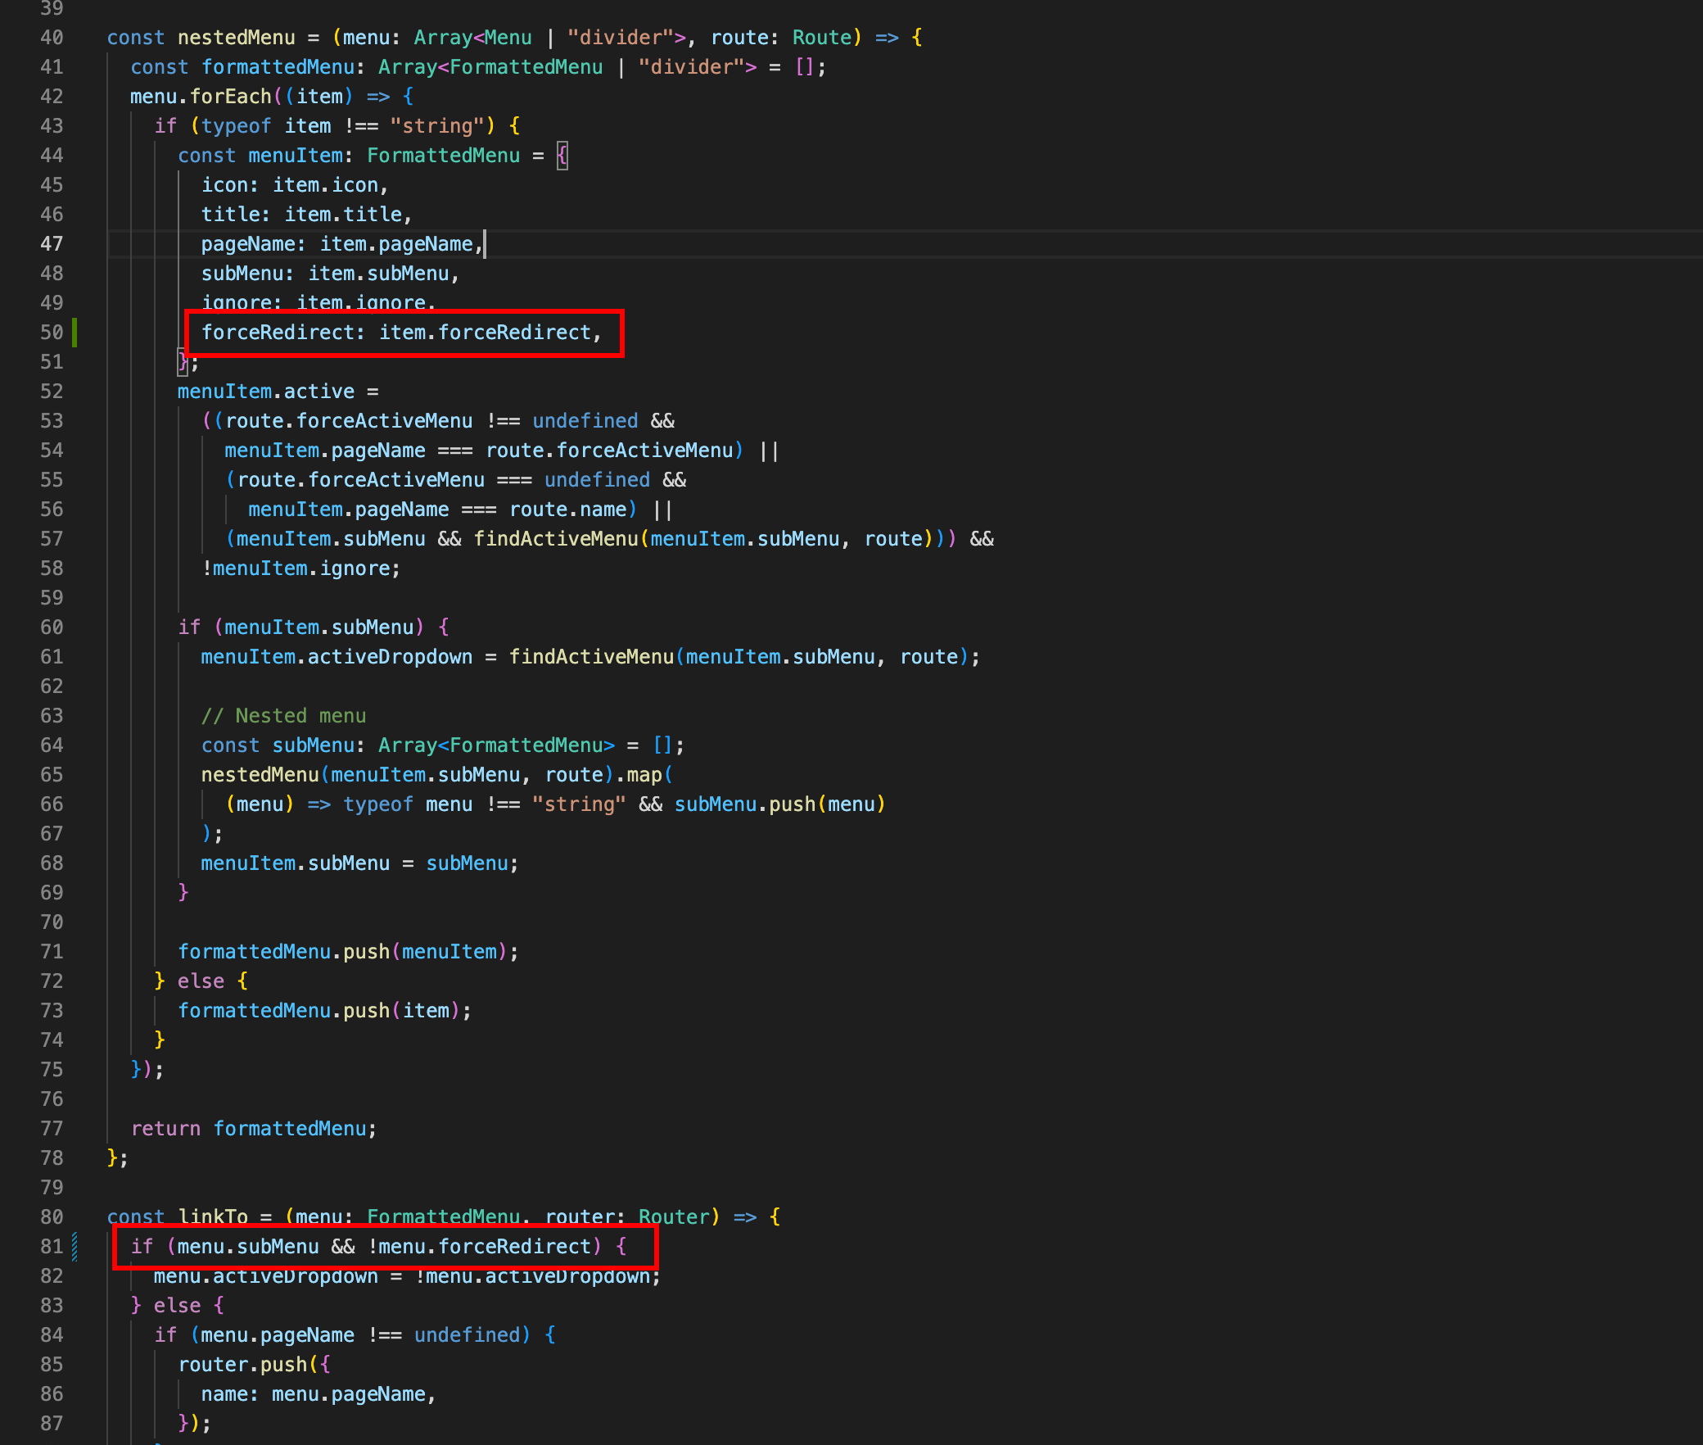Click line number 71 in the gutter
Screen dimensions: 1703x1445
[x=52, y=952]
